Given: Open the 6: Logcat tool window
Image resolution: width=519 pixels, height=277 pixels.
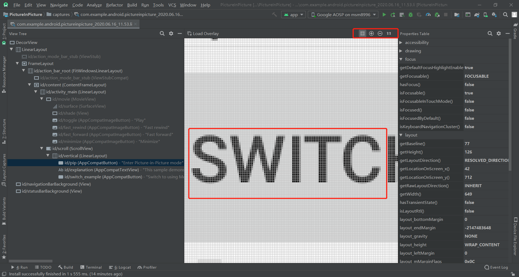Looking at the screenshot, I should [x=120, y=267].
